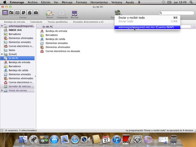Image resolution: width=196 pixels, height=147 pixels.
Task: Open Safari from the Dock
Action: click(x=75, y=139)
